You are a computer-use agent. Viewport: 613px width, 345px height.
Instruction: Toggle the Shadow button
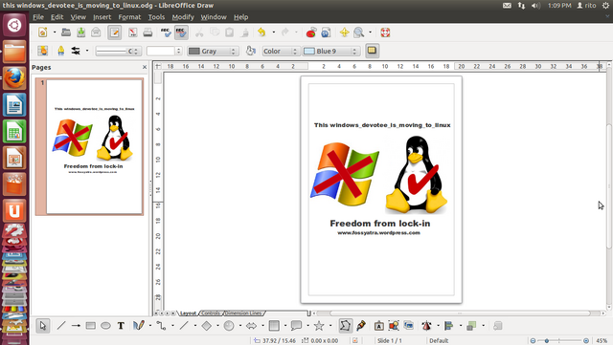coord(373,51)
